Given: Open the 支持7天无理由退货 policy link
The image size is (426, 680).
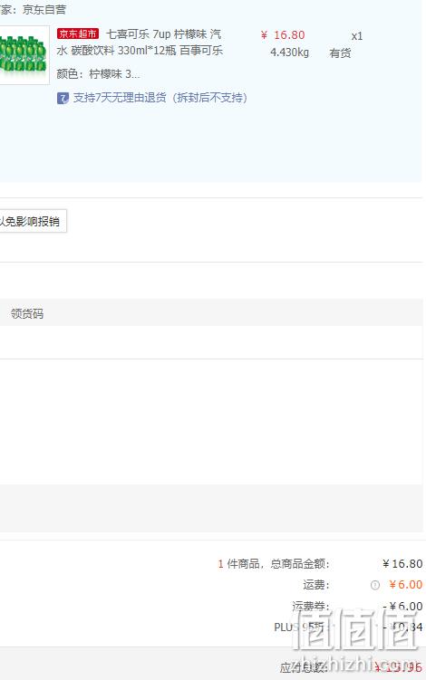Looking at the screenshot, I should coord(160,98).
